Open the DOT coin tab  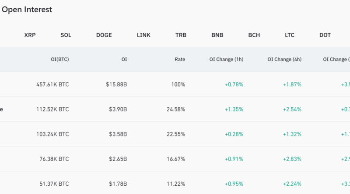click(x=325, y=35)
